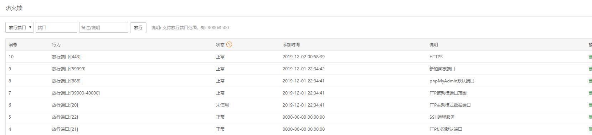This screenshot has width=592, height=135.
Task: Click the 添加时间 column header
Action: pos(291,45)
